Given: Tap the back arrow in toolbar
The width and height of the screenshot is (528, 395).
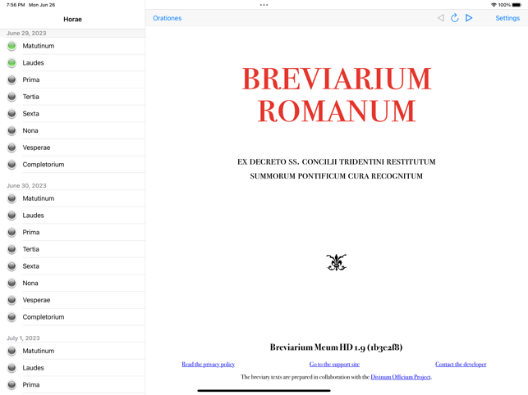Looking at the screenshot, I should pos(440,18).
